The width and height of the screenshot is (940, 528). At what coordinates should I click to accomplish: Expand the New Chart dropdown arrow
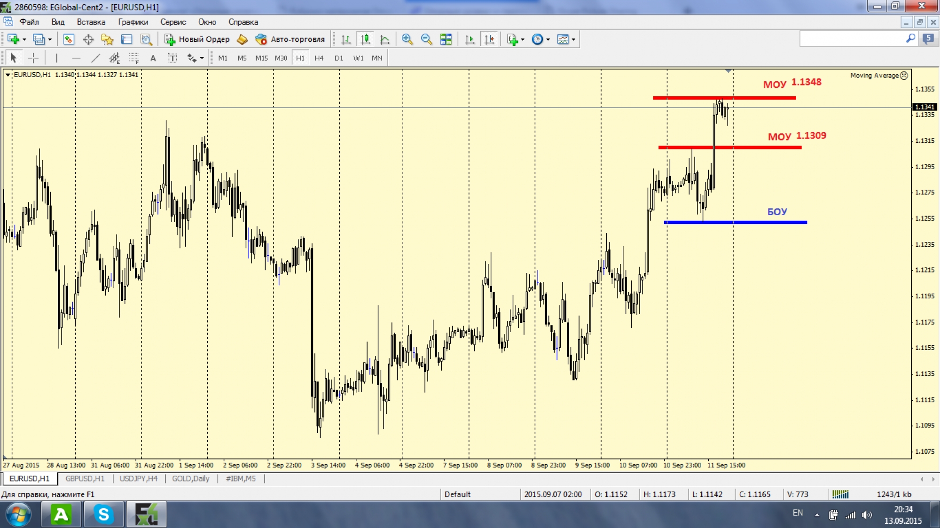tap(24, 39)
